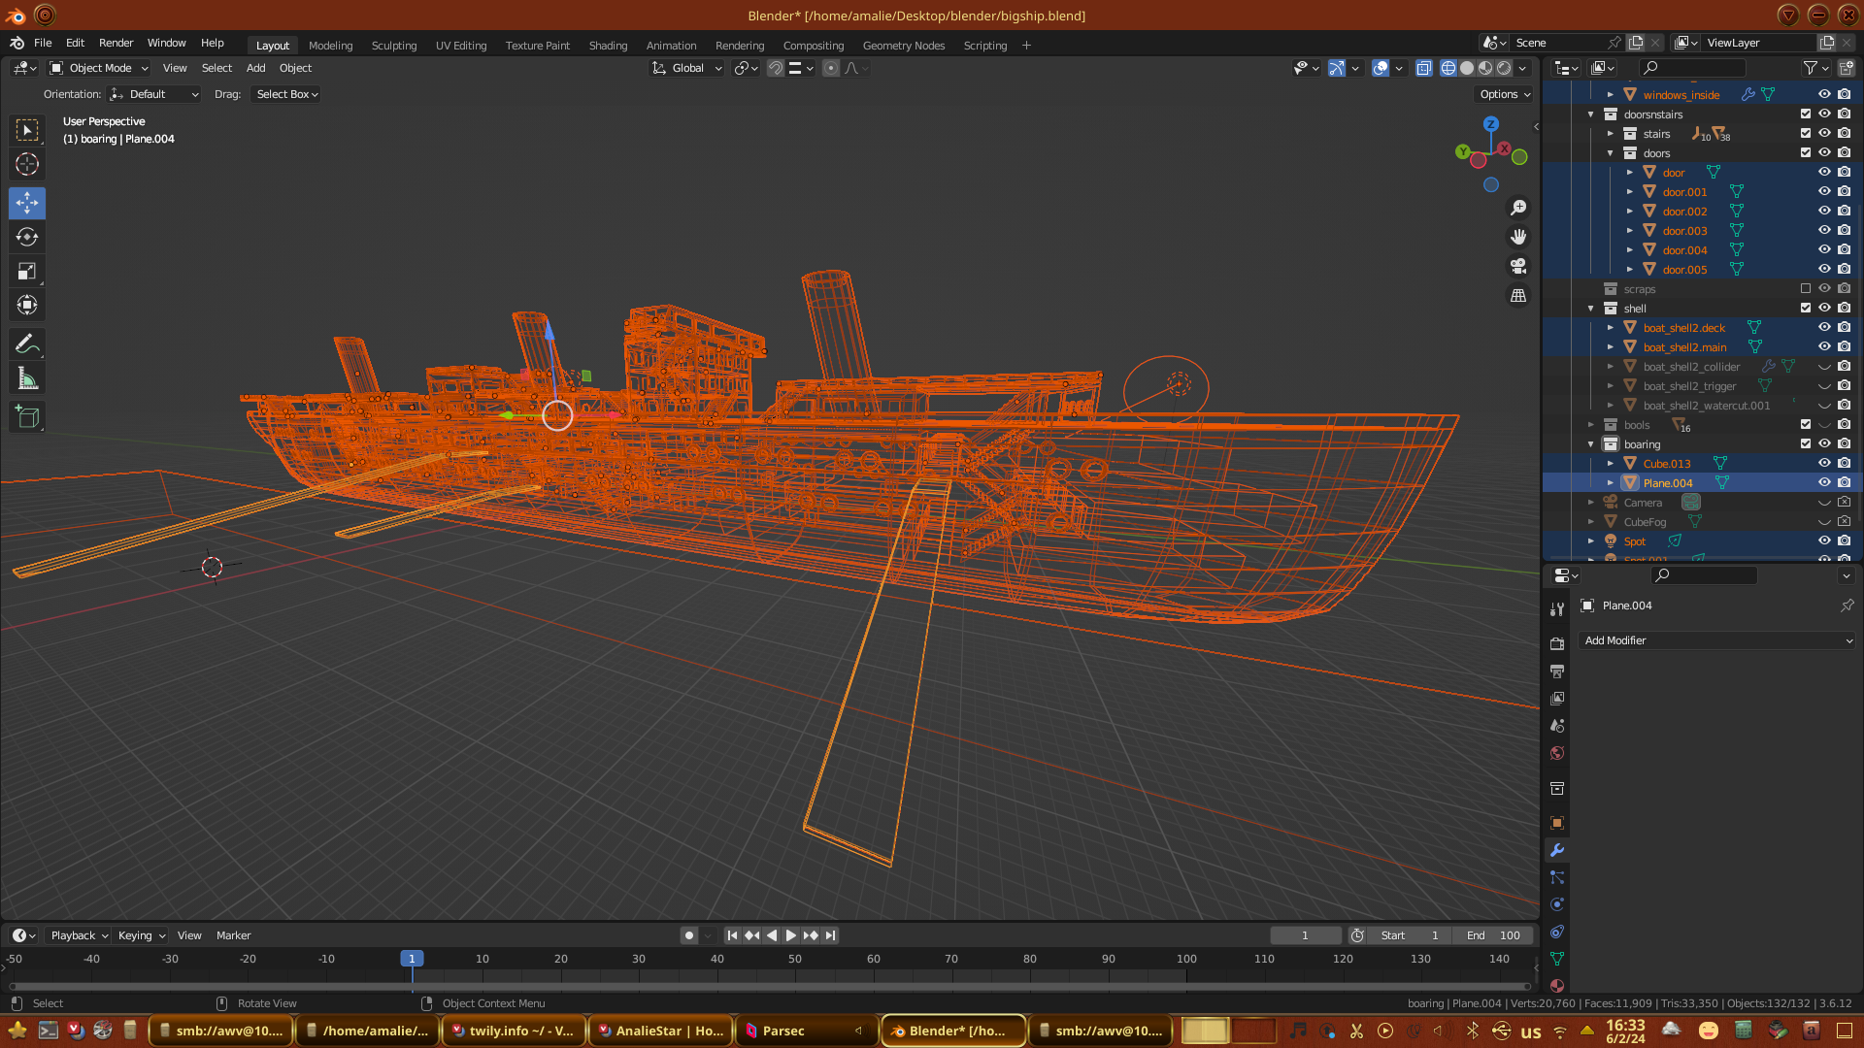
Task: Switch to the Sculpting workspace tab
Action: click(393, 46)
